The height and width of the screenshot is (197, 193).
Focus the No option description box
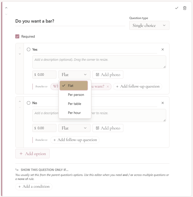(99, 115)
